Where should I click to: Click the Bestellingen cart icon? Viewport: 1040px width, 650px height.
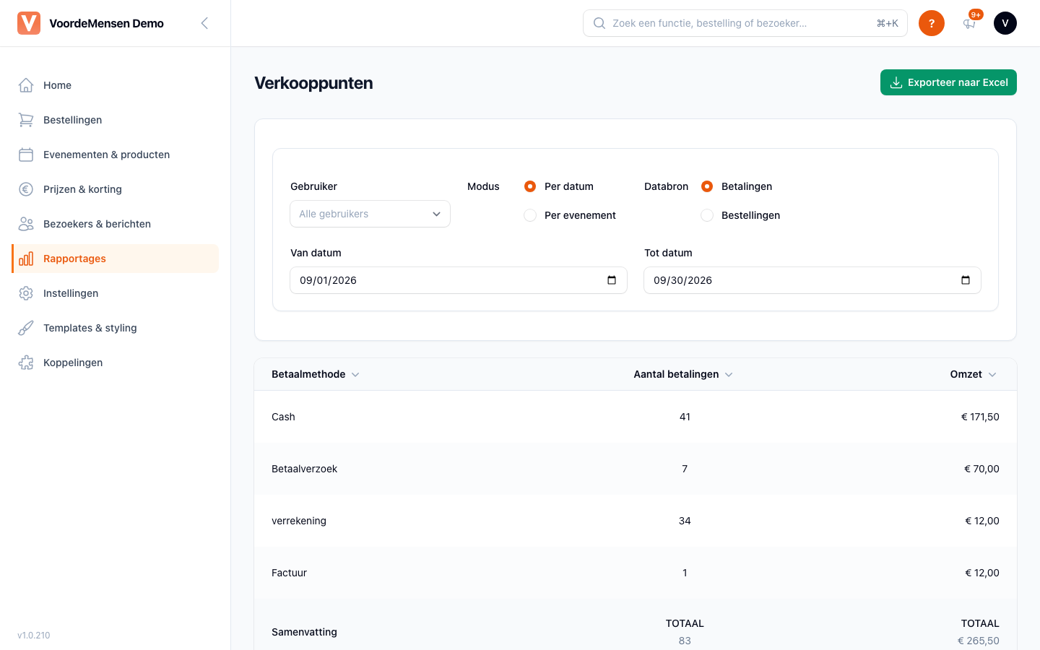26,120
